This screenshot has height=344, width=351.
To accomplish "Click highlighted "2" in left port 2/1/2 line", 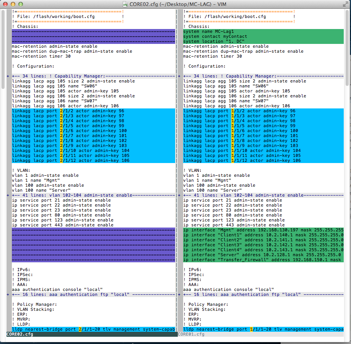I will click(61, 111).
